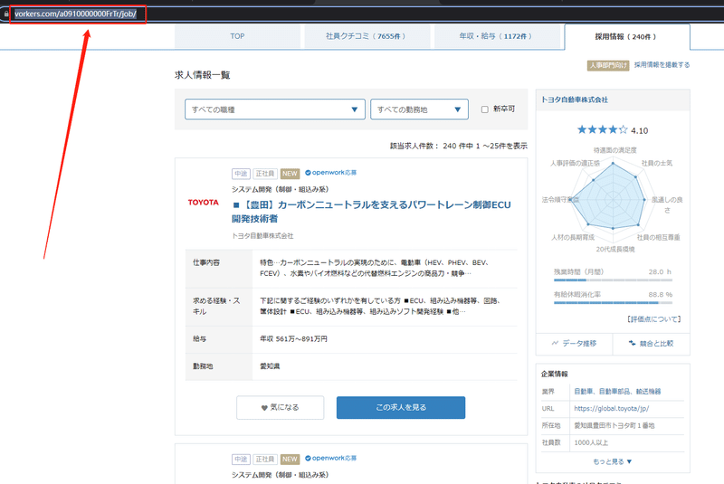Click the 中途 tag in second job card
This screenshot has width=724, height=484.
point(241,459)
